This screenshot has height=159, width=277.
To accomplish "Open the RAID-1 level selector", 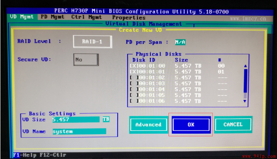I will point(92,42).
